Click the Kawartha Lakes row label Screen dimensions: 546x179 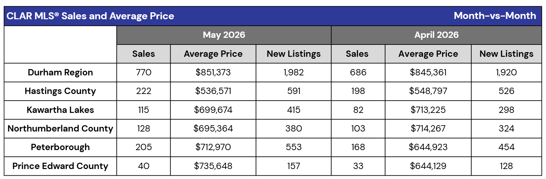pos(60,110)
